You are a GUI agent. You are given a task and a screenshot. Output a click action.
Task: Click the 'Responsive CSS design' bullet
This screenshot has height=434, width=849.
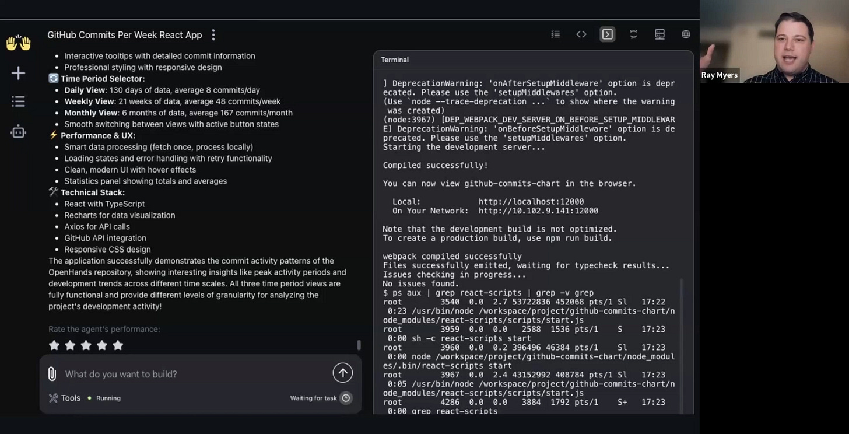pyautogui.click(x=107, y=249)
